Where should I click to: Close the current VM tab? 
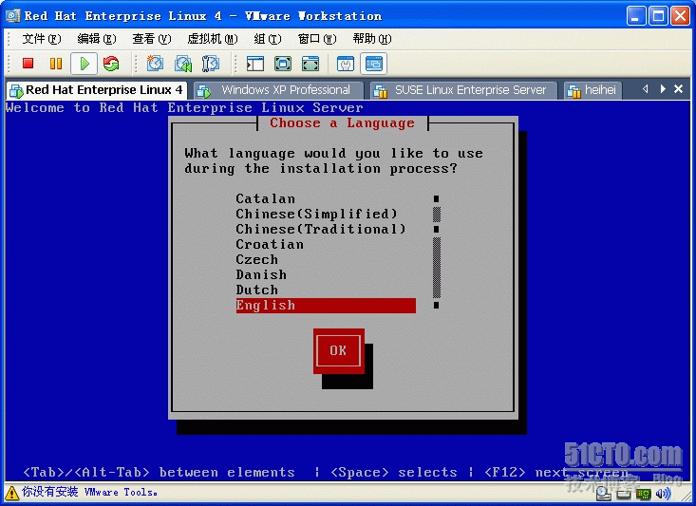[x=678, y=89]
